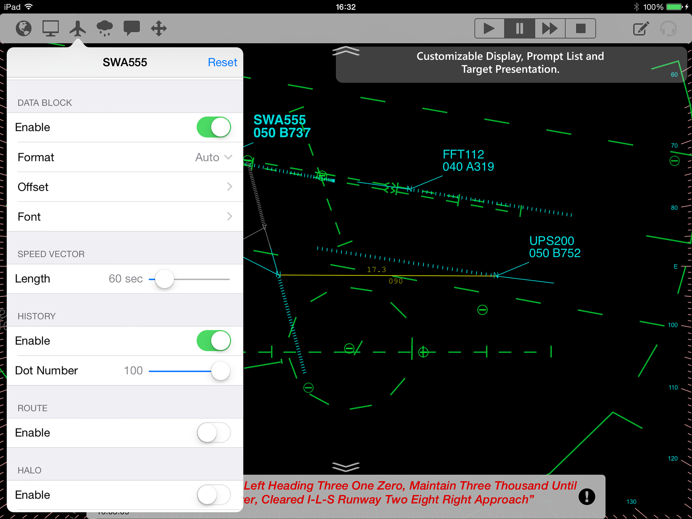Tap the Wi-Fi status icon
The width and height of the screenshot is (692, 519).
tap(28, 7)
